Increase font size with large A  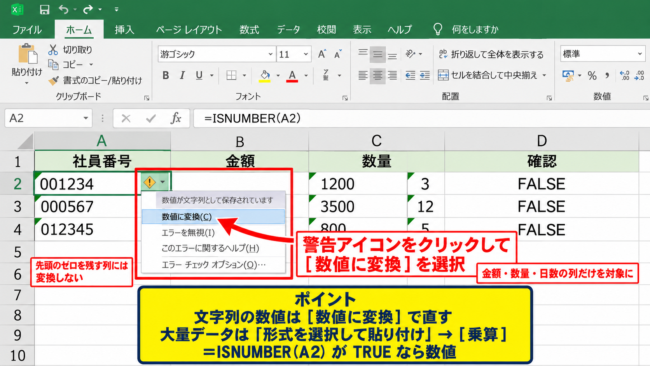[322, 54]
